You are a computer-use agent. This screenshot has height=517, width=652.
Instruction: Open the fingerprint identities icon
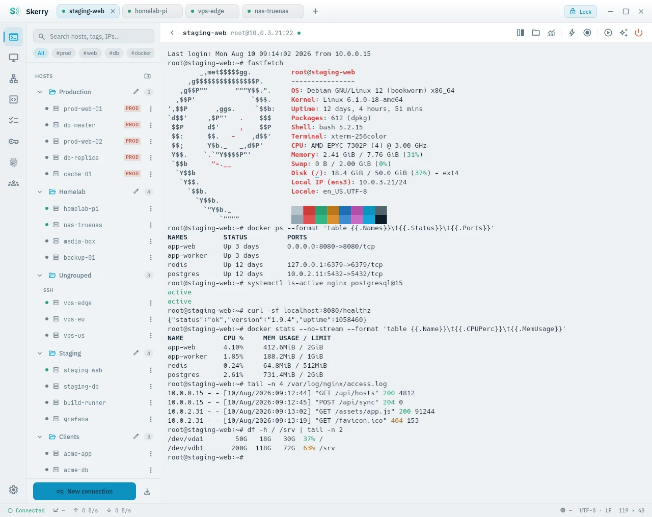[14, 162]
